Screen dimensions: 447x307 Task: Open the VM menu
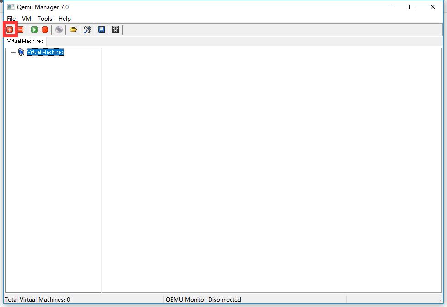(26, 19)
